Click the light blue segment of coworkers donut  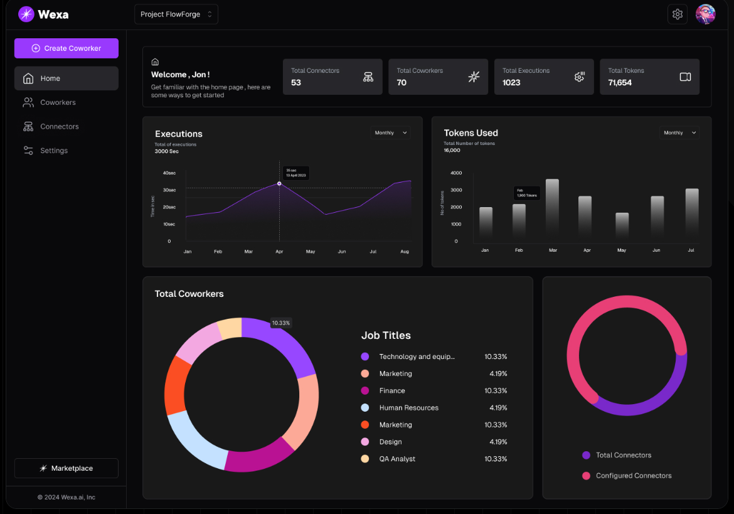coord(196,442)
